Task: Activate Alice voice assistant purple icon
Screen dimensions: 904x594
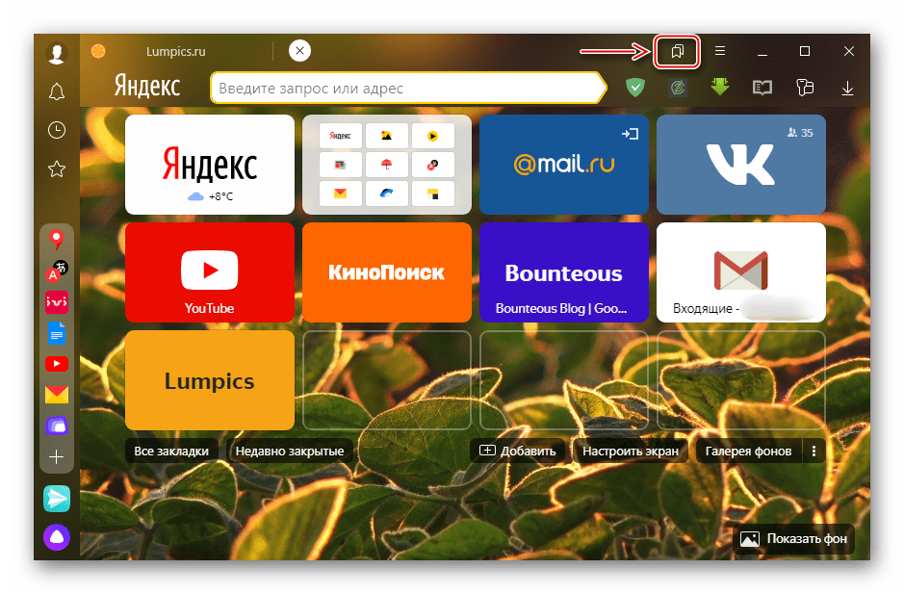Action: click(57, 537)
